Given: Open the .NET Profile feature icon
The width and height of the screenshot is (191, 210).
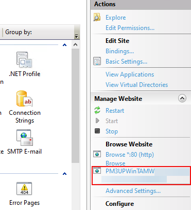Looking at the screenshot, I should tap(24, 60).
